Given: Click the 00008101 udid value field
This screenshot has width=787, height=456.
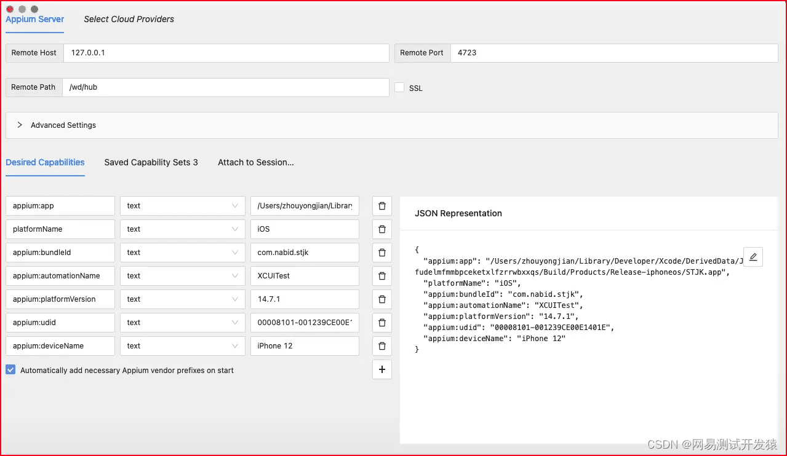Looking at the screenshot, I should click(x=305, y=323).
